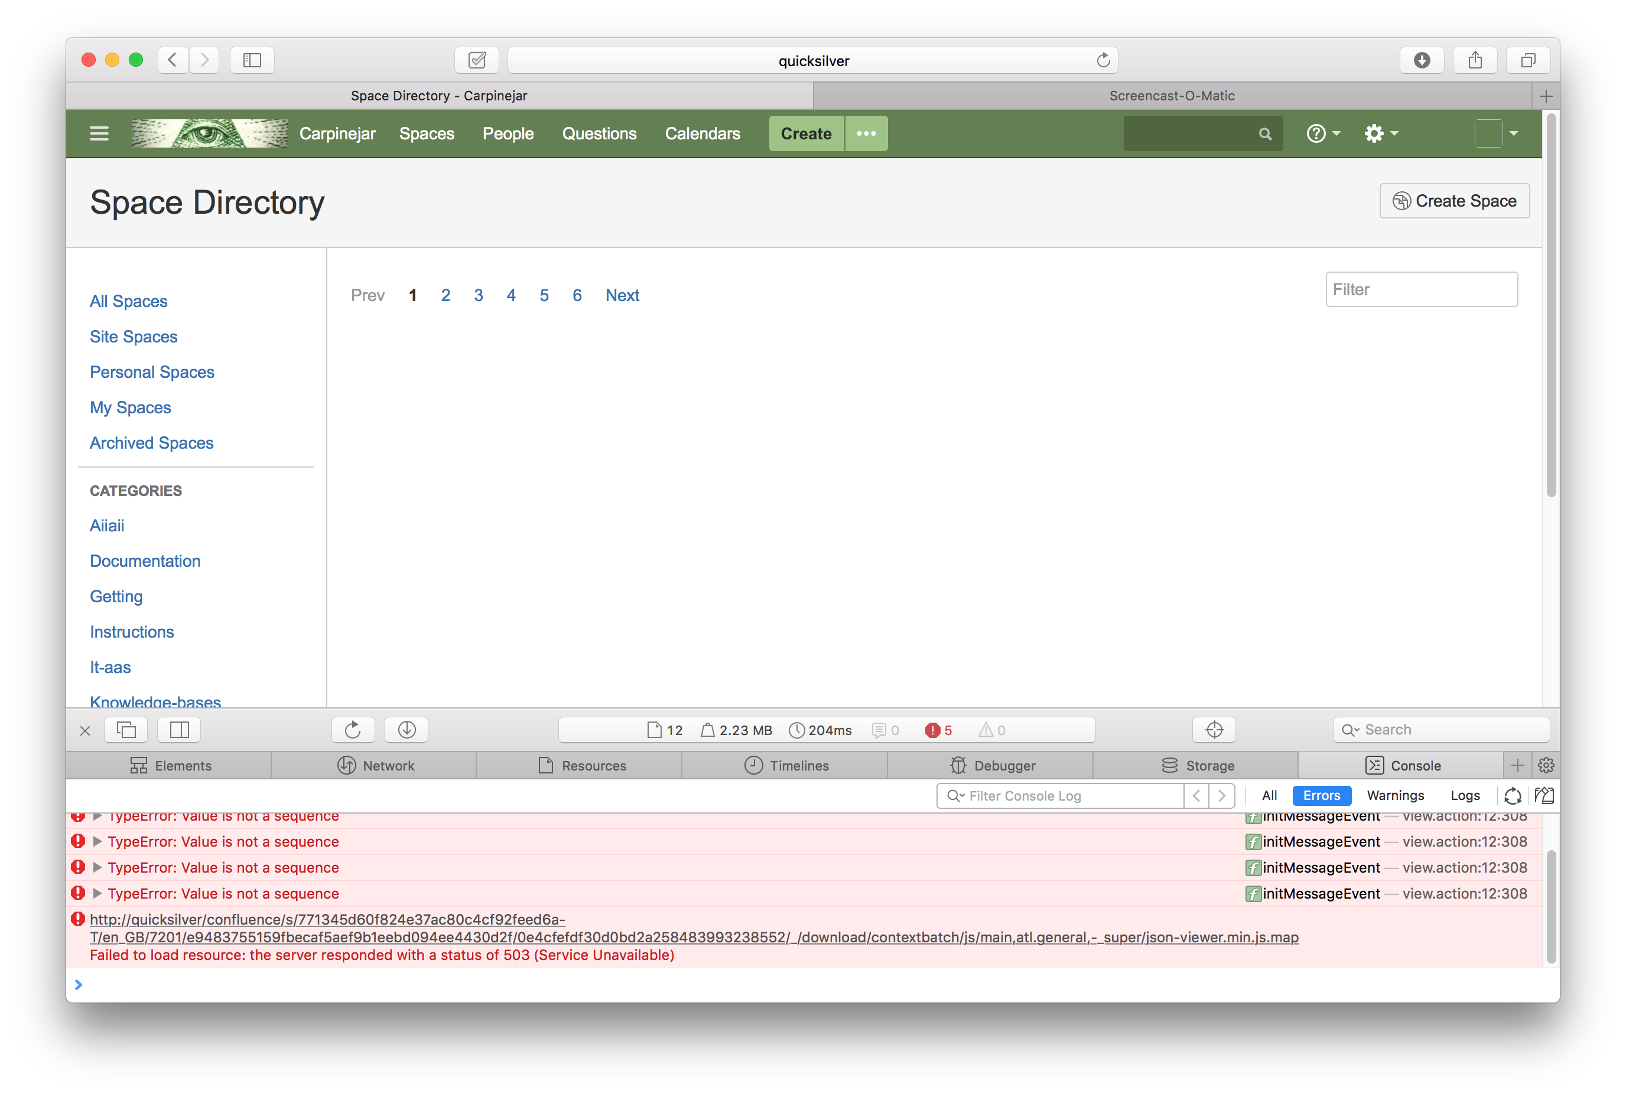Screen dimensions: 1626x1097
Task: Select the All console filter
Action: pos(1269,796)
